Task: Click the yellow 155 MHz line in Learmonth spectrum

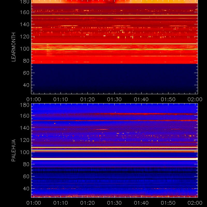Action: (114, 15)
